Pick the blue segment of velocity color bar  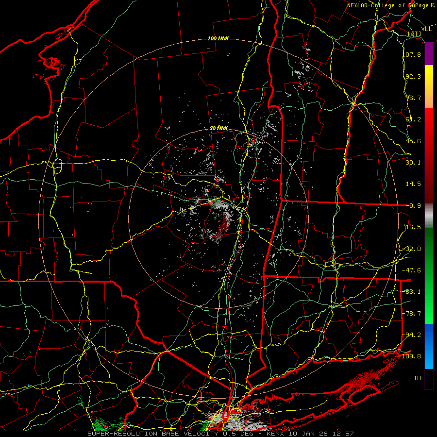pos(429,346)
